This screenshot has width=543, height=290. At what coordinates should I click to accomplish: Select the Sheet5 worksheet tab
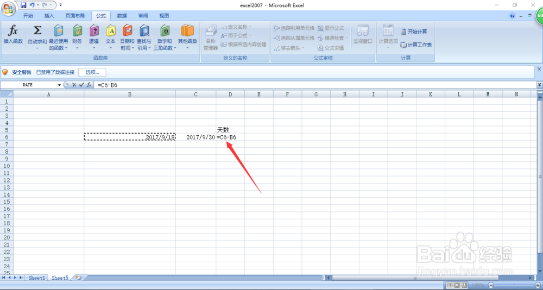point(60,278)
